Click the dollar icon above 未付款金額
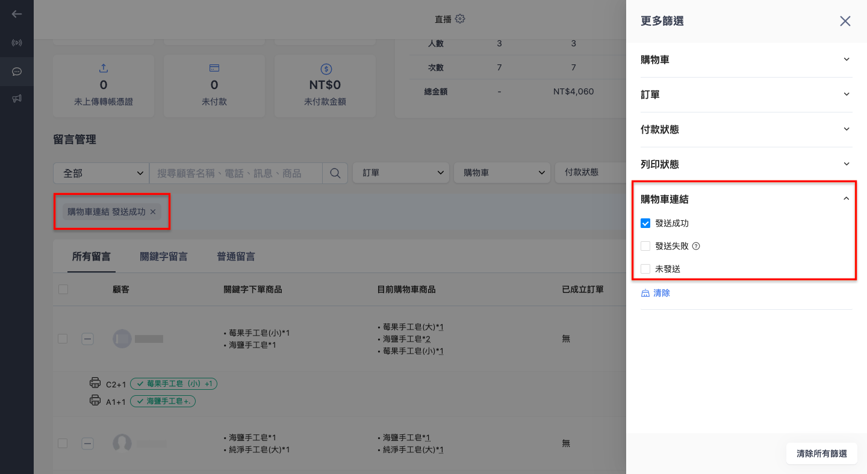Viewport: 867px width, 474px height. tap(325, 69)
